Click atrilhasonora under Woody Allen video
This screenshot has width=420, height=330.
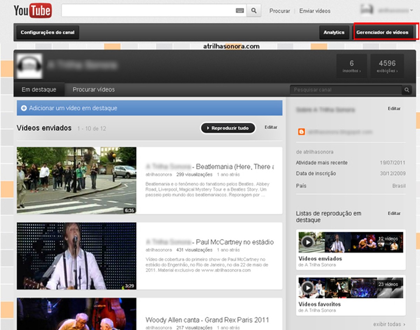[159, 328]
